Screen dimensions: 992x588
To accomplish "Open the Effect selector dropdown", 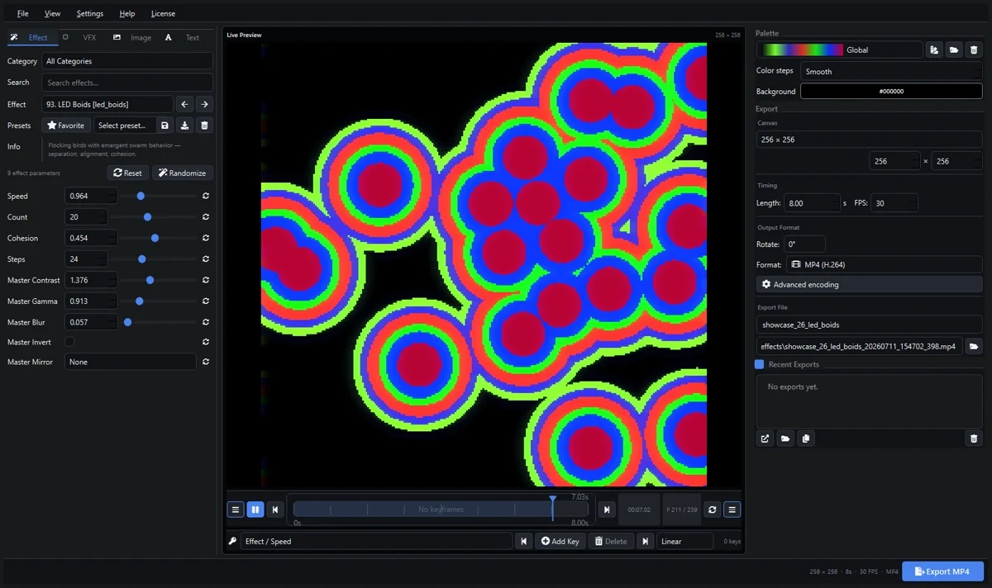I will pos(107,104).
